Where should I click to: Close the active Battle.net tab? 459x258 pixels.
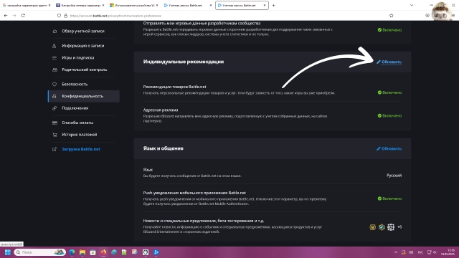(265, 5)
